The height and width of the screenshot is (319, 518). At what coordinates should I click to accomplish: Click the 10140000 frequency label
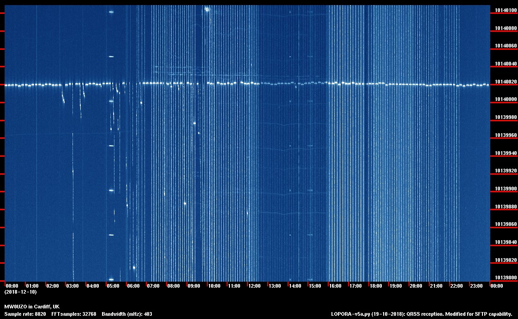[x=506, y=100]
